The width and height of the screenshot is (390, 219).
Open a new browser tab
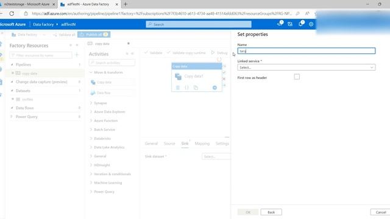click(126, 4)
